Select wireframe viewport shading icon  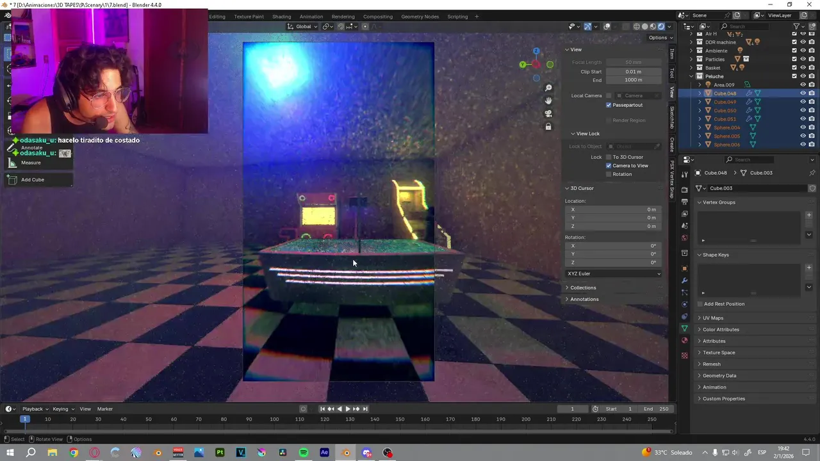636,26
